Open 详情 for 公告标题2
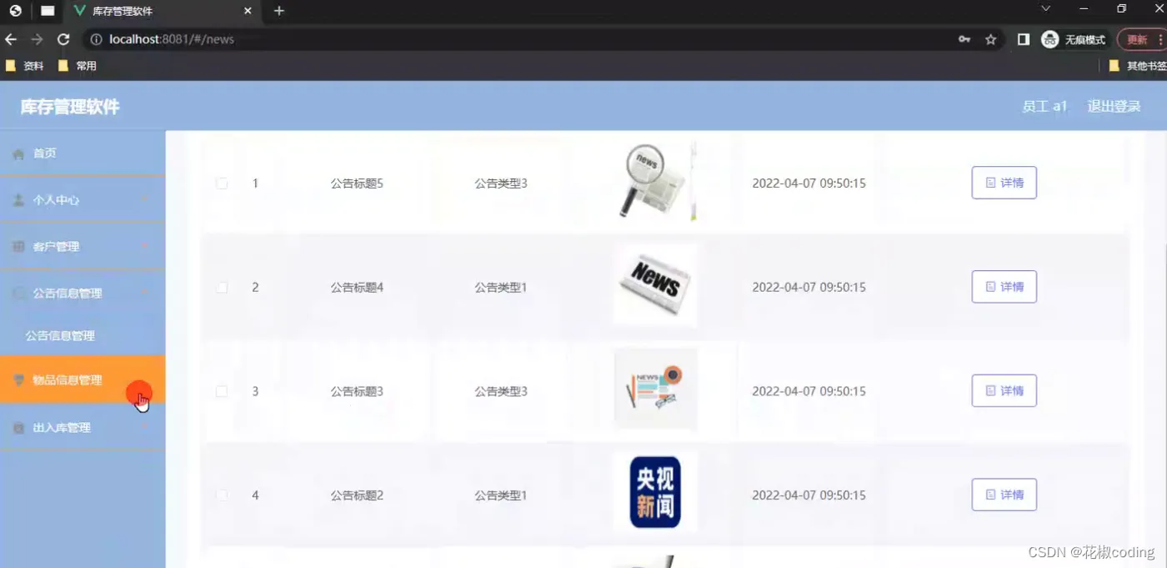 pos(1004,495)
